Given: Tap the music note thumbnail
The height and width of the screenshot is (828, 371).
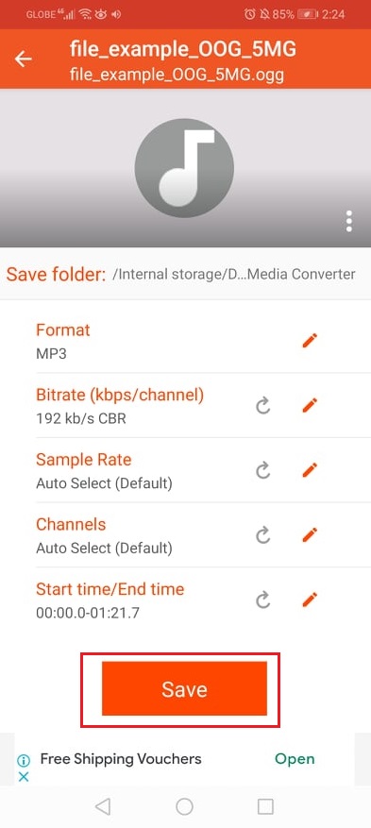Looking at the screenshot, I should [184, 168].
